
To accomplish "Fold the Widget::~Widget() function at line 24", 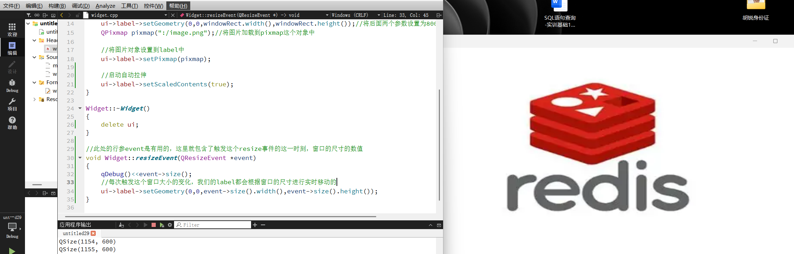I will click(80, 108).
